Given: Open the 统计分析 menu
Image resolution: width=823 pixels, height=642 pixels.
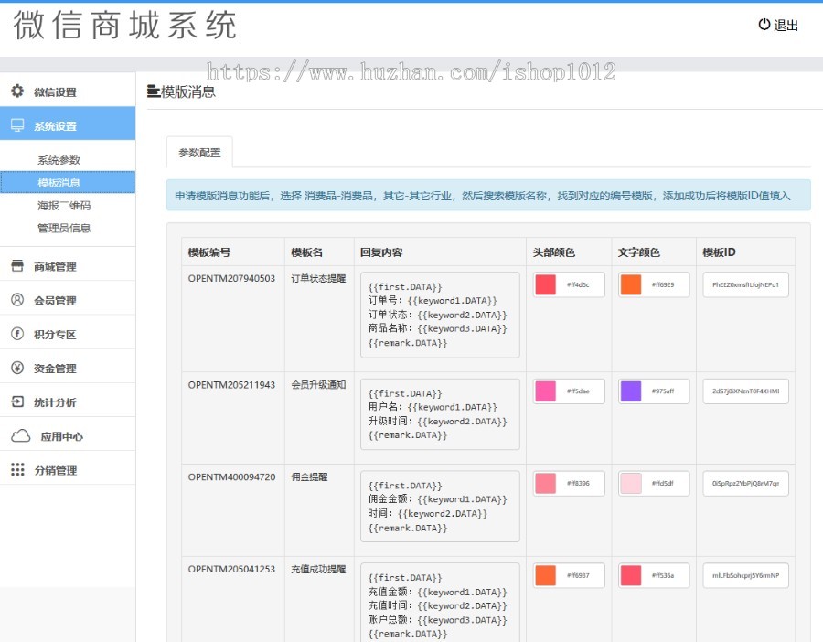Looking at the screenshot, I should 68,402.
